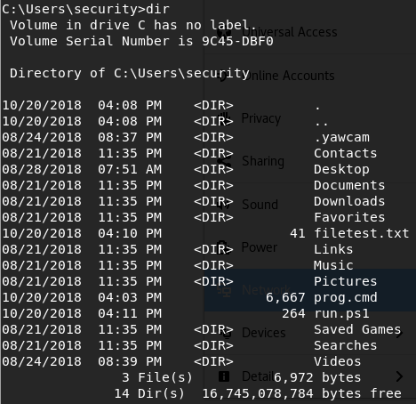Screen dimensions: 416x404
Task: Click '.yawcam' directory name in listing
Action: click(341, 138)
